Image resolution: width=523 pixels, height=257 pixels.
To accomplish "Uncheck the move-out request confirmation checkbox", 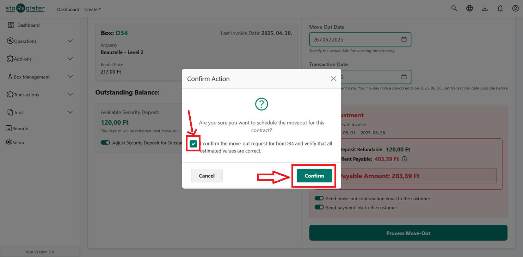I will [193, 144].
